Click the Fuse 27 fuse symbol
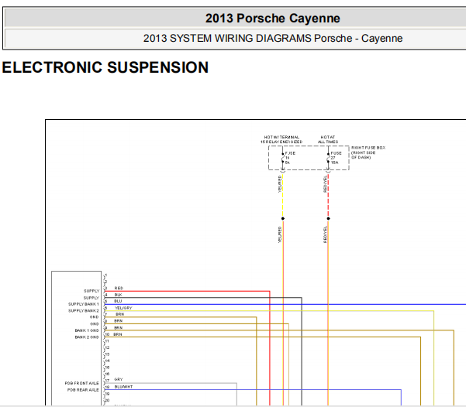466x407 pixels. click(x=328, y=158)
